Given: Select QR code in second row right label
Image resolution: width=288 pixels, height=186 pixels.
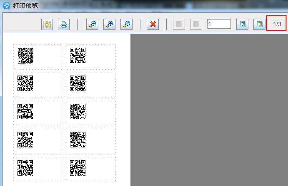Looking at the screenshot, I should click(78, 83).
